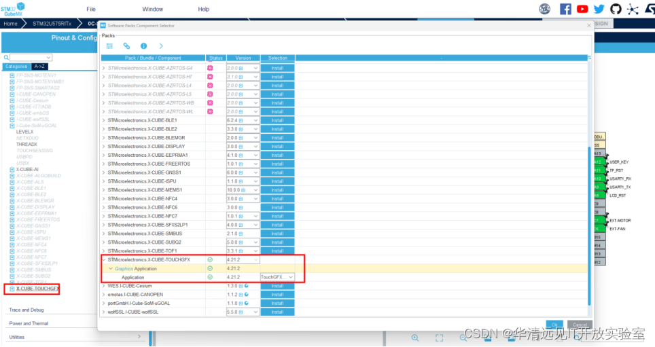This screenshot has width=655, height=347.
Task: Expand the STMicroelectronics.X-CUBE-DISPLAY row
Action: (104, 147)
